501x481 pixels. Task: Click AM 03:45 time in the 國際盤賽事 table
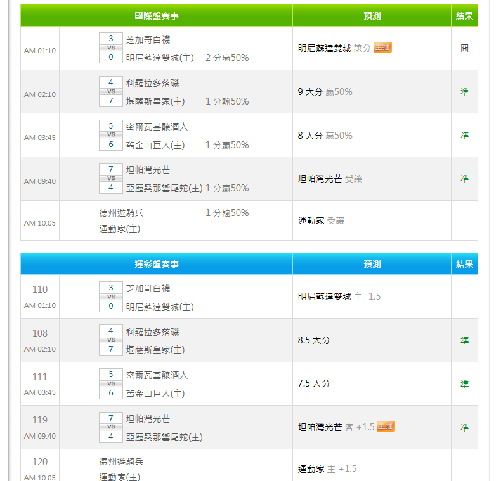tap(40, 138)
